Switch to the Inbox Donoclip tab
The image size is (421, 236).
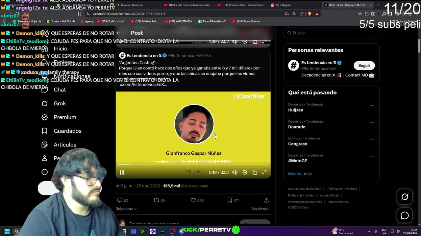coord(135,5)
